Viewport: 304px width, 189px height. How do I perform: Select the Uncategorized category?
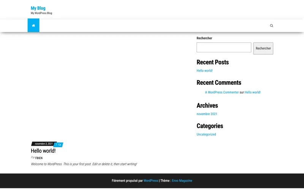(x=206, y=134)
